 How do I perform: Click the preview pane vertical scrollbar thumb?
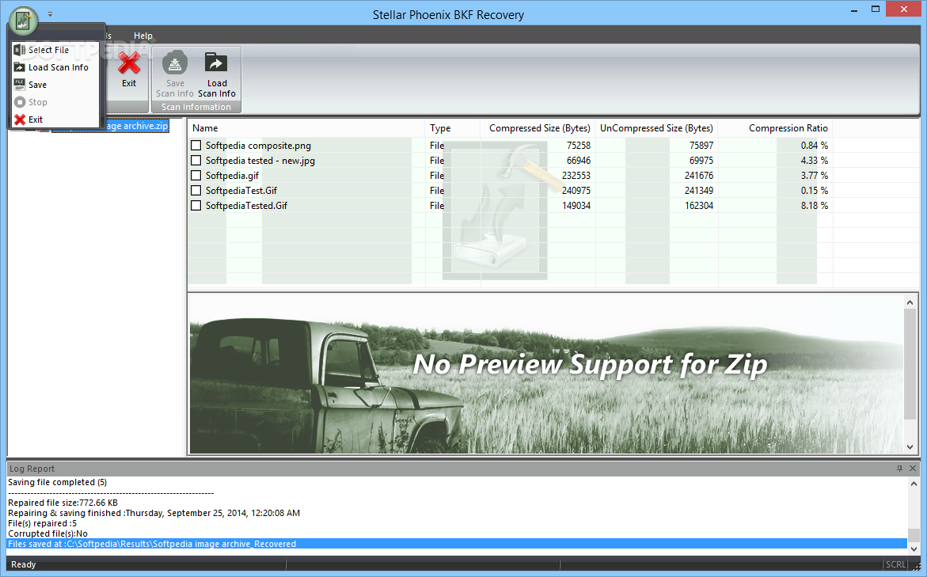(910, 363)
